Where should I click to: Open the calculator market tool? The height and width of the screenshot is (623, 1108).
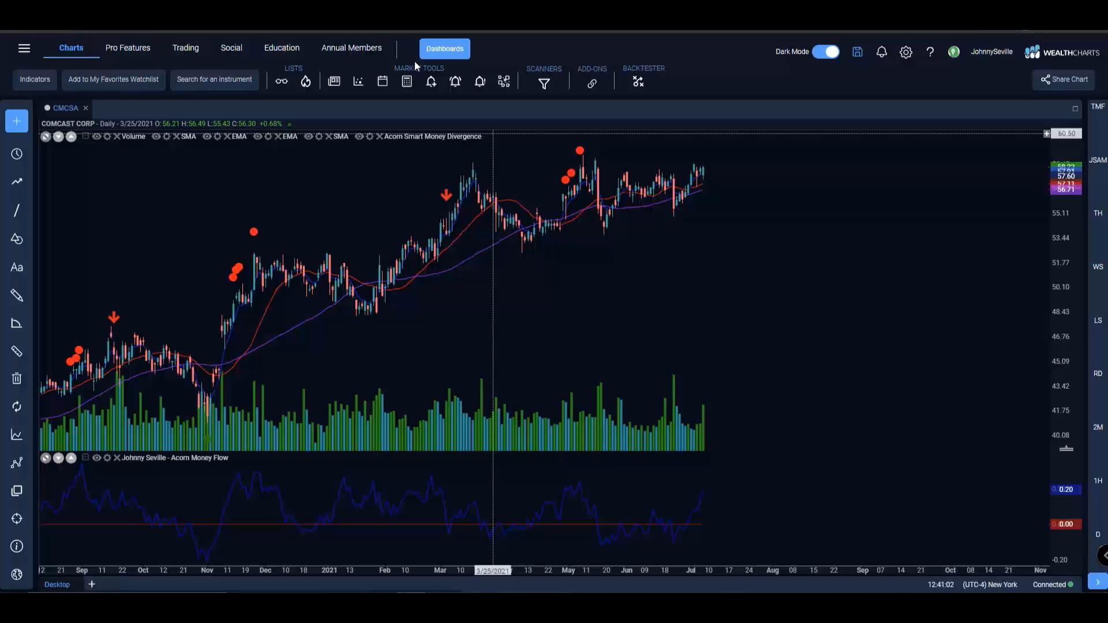407,81
